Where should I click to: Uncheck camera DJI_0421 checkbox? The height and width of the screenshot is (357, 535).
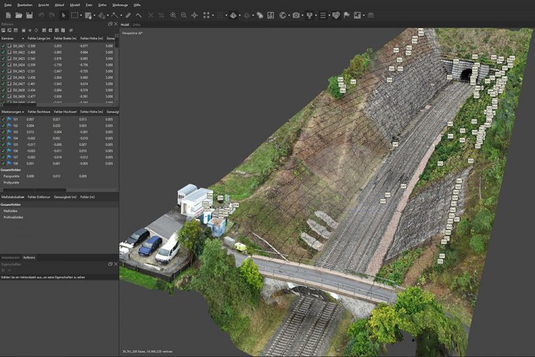pos(3,45)
